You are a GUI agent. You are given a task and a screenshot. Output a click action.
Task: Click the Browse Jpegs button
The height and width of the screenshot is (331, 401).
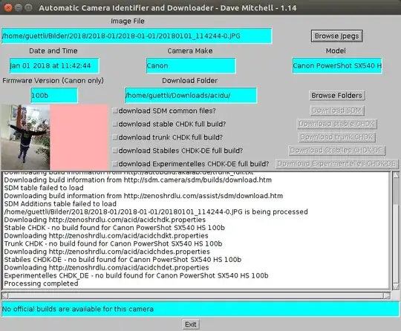(337, 36)
